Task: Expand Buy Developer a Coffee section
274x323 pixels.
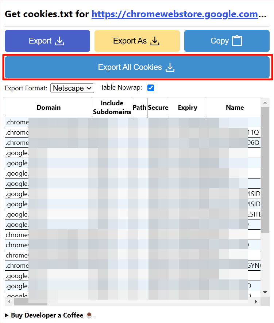Action: (49, 315)
